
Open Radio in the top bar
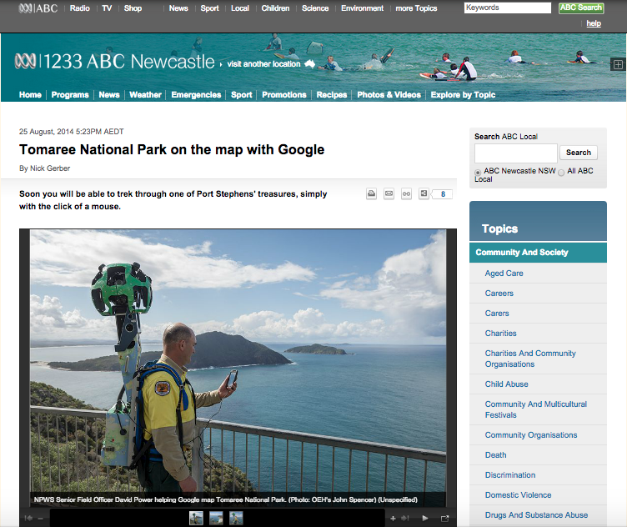click(79, 8)
